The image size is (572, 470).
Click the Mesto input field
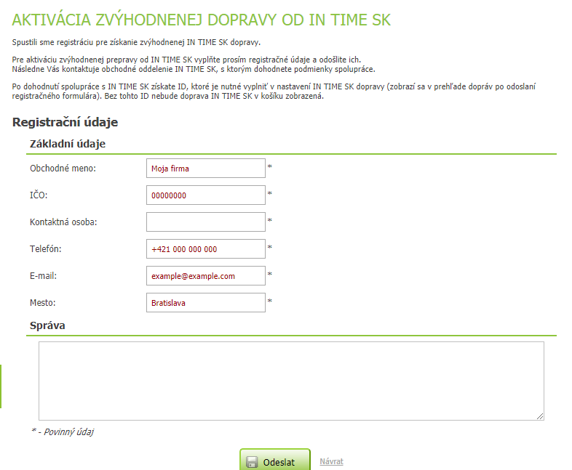point(206,302)
